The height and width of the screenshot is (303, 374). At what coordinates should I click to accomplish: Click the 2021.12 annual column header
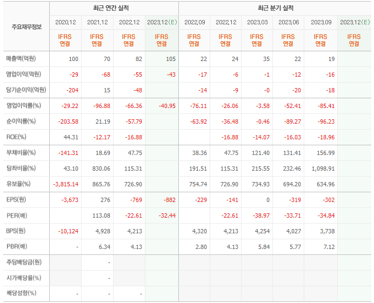coord(97,22)
